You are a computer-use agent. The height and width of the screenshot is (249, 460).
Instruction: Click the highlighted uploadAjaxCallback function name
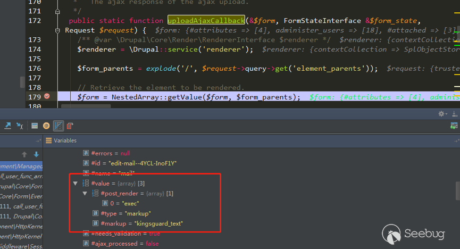pyautogui.click(x=206, y=21)
